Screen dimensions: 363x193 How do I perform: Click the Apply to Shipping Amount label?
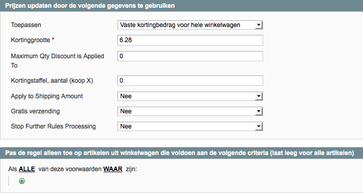pos(47,96)
